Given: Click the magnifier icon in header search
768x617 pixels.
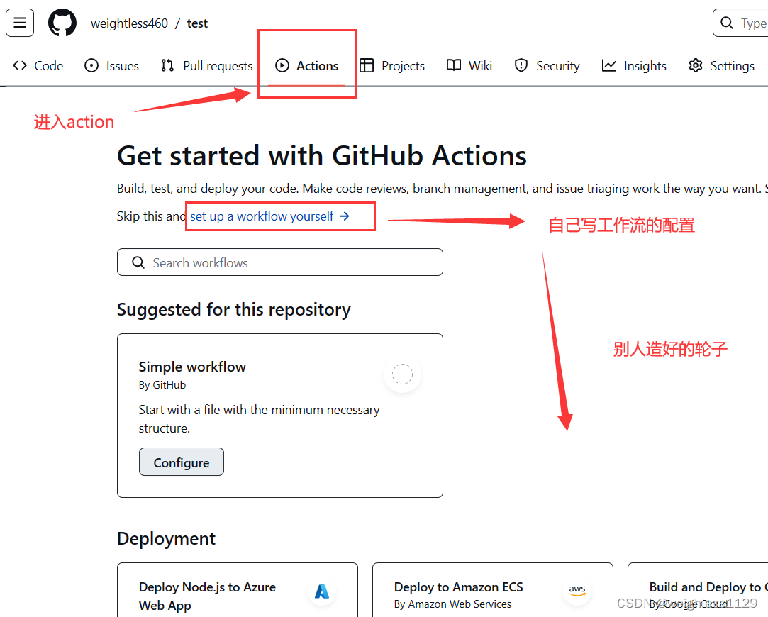Looking at the screenshot, I should click(727, 23).
